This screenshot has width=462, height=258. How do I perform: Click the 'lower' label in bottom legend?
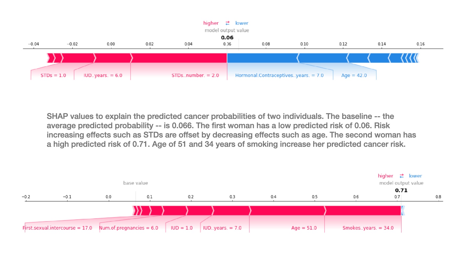pos(415,176)
